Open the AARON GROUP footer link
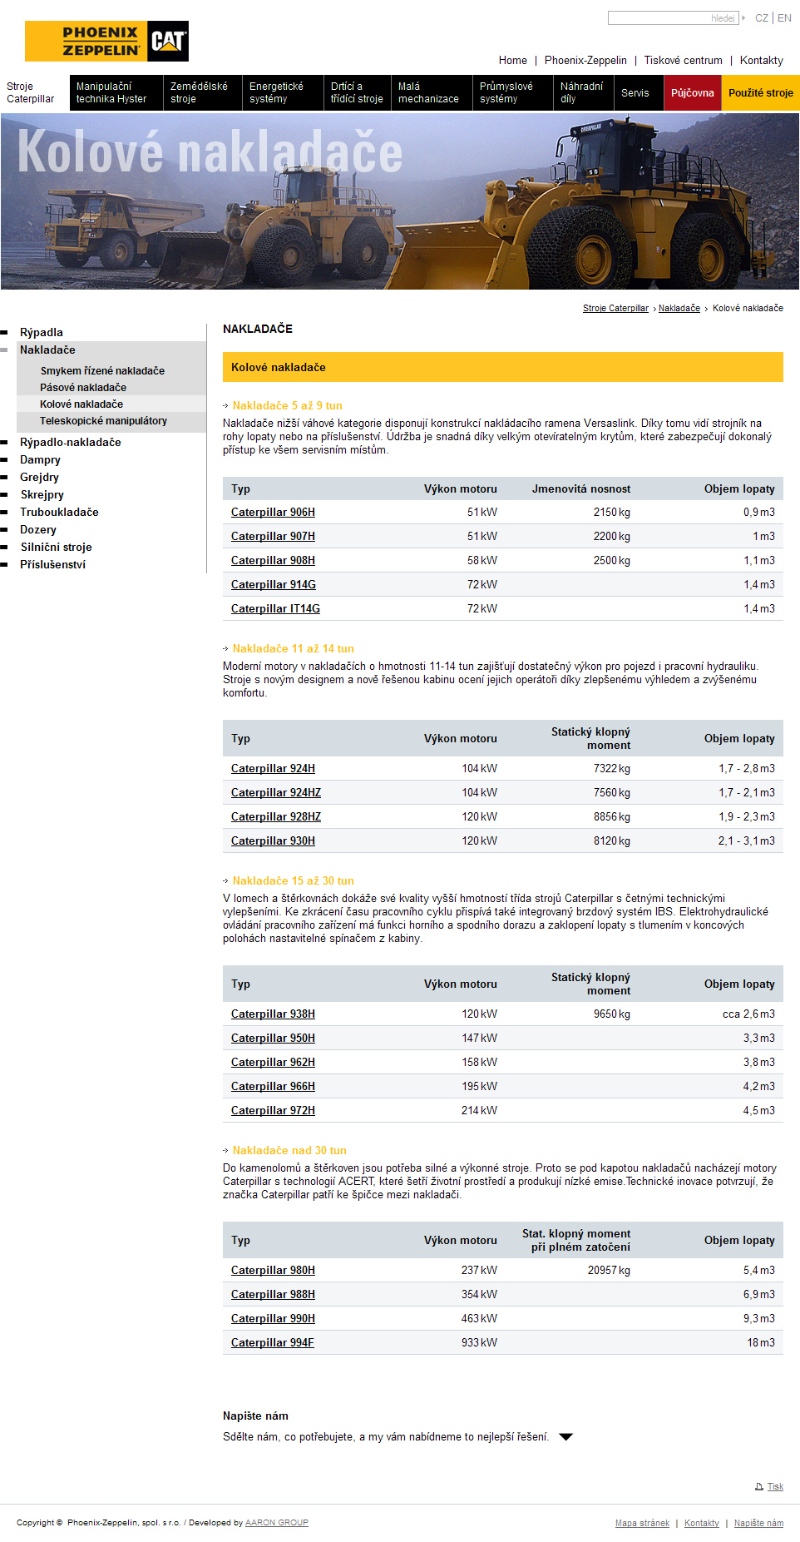Image resolution: width=800 pixels, height=1542 pixels. pos(277,1523)
